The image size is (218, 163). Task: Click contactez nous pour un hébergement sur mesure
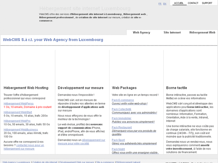pos(24,147)
